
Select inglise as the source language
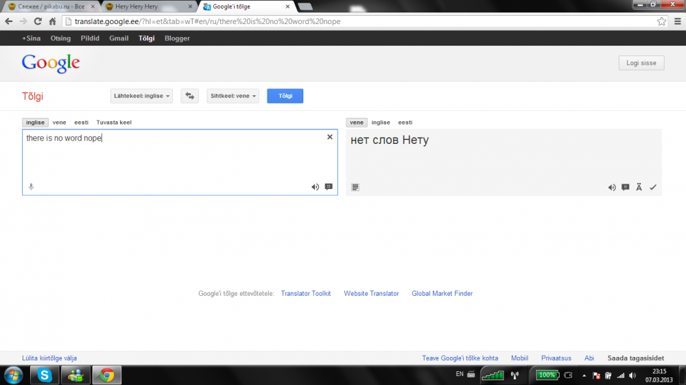tap(35, 123)
